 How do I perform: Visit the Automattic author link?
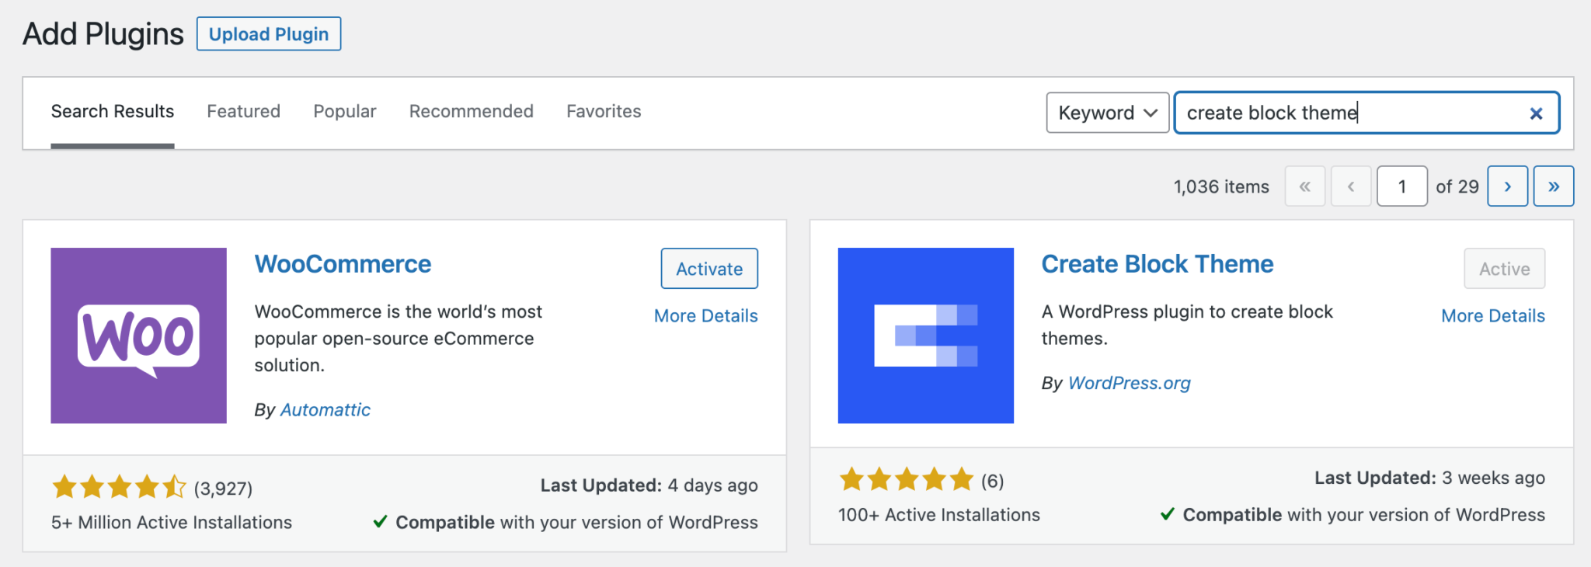tap(326, 409)
